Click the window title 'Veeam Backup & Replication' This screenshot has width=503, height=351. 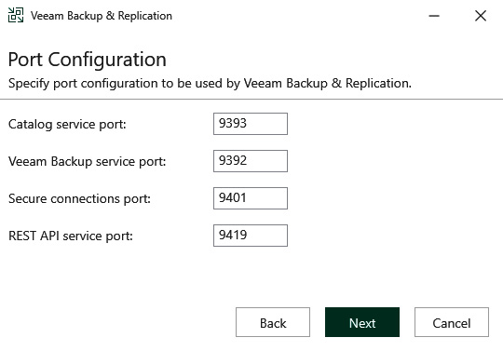point(102,16)
